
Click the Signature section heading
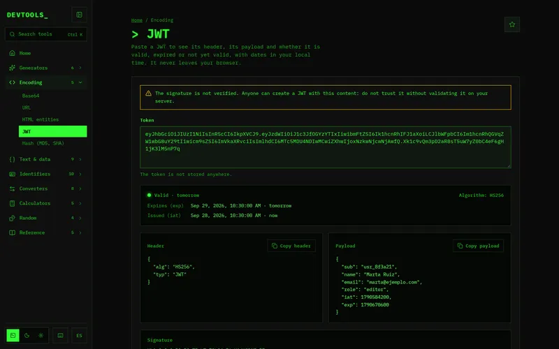click(x=160, y=340)
